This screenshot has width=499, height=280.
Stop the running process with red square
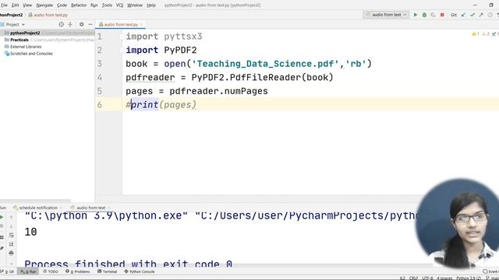[442, 15]
